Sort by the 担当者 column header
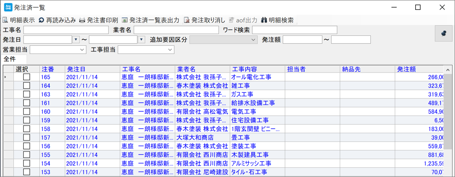Image resolution: width=455 pixels, height=177 pixels. tap(313, 69)
